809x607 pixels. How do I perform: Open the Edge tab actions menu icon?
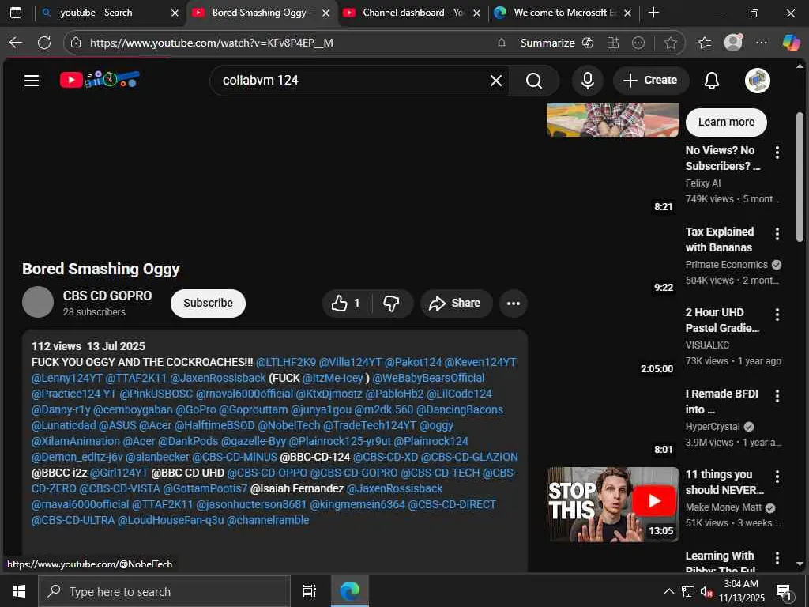pos(16,13)
